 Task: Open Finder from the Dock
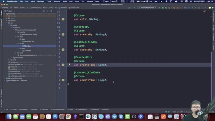(9, 117)
